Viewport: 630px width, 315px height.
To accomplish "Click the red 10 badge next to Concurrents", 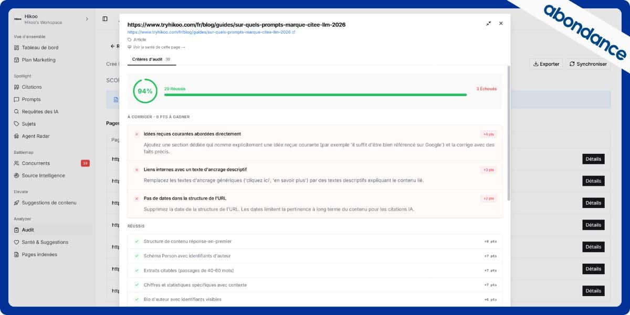I will point(85,163).
